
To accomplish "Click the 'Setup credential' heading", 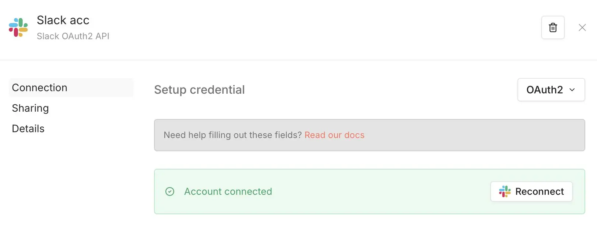I will click(199, 90).
